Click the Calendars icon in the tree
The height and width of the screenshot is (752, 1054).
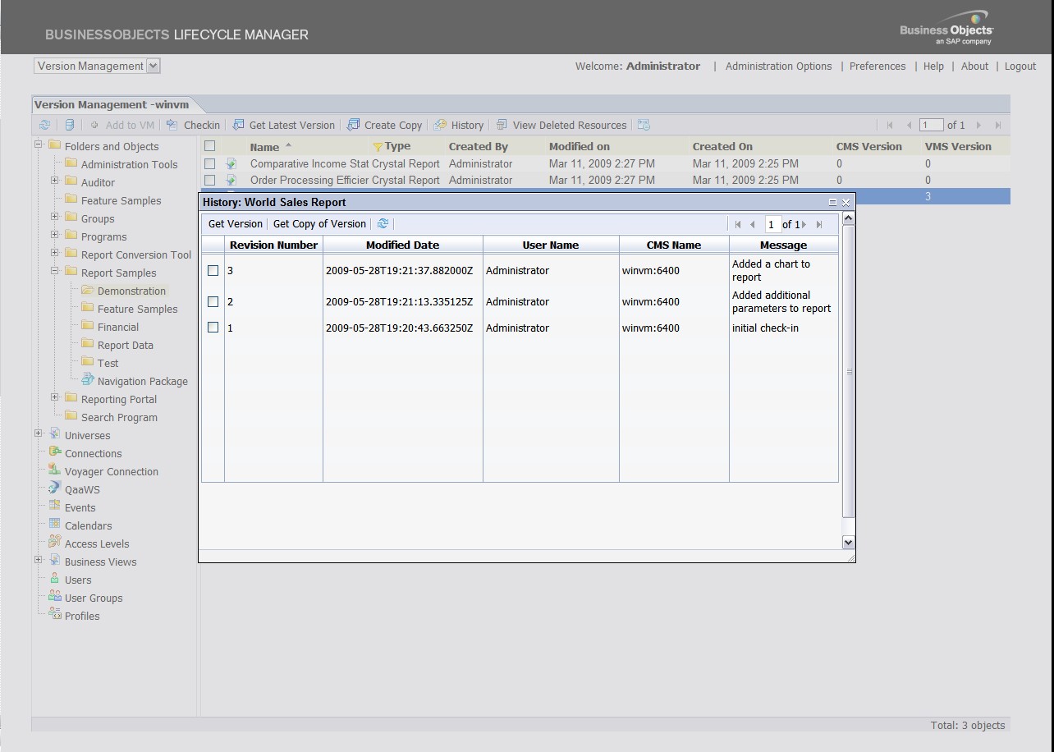55,525
